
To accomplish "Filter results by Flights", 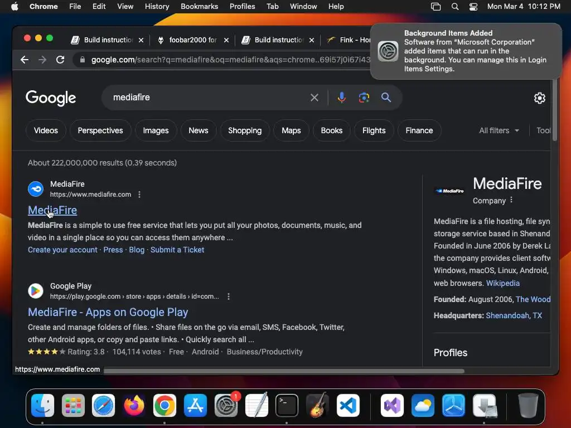I will (x=374, y=130).
